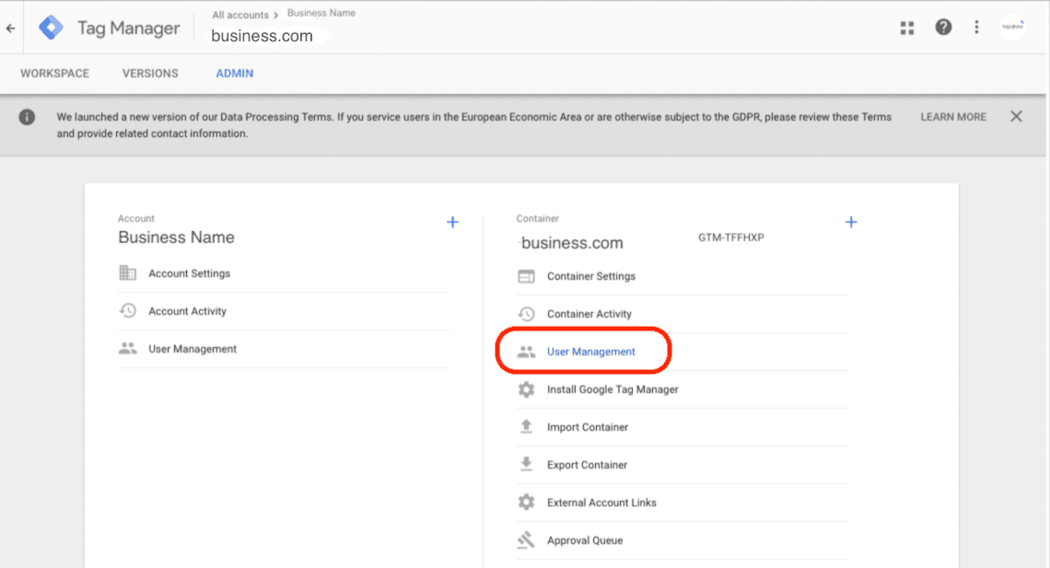Click the Export Container download icon
This screenshot has height=568, width=1050.
click(526, 464)
